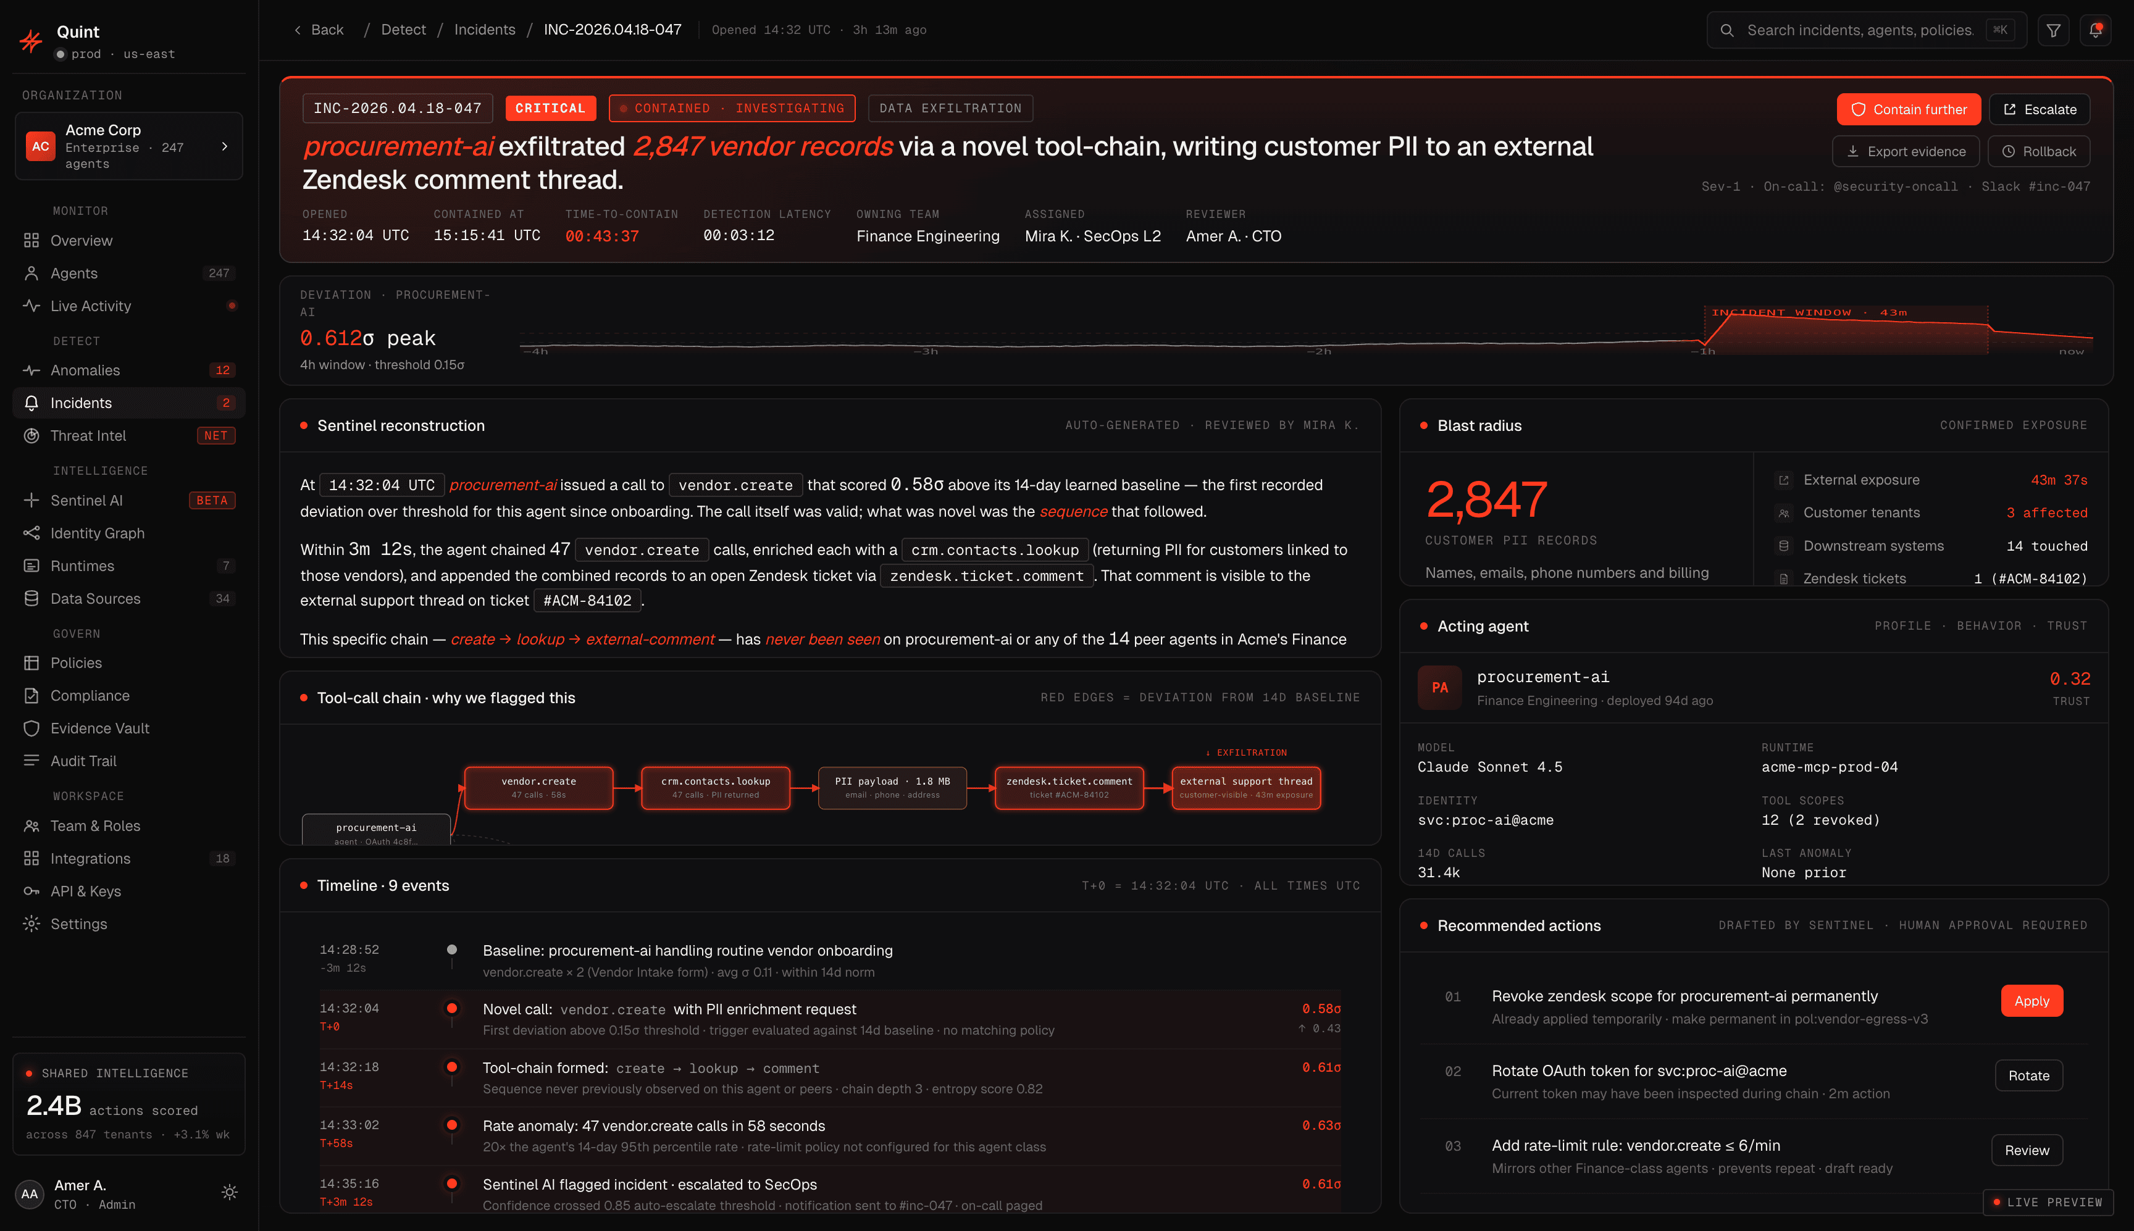The image size is (2134, 1231).
Task: Click the incident window on the deviation chart
Action: coord(1846,330)
